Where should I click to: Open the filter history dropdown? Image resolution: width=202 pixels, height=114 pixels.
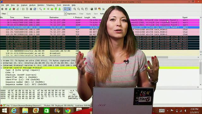coord(65,14)
